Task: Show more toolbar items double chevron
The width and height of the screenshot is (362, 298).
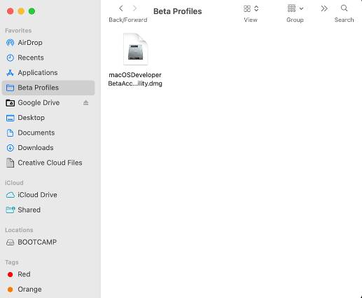Action: click(324, 8)
